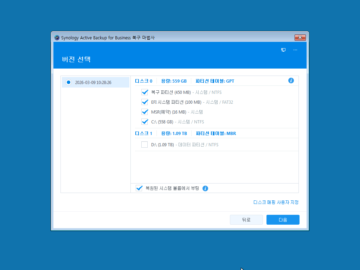Select backup version 2026-03-09 10:28:26 radio
The width and height of the screenshot is (360, 270).
tap(69, 82)
